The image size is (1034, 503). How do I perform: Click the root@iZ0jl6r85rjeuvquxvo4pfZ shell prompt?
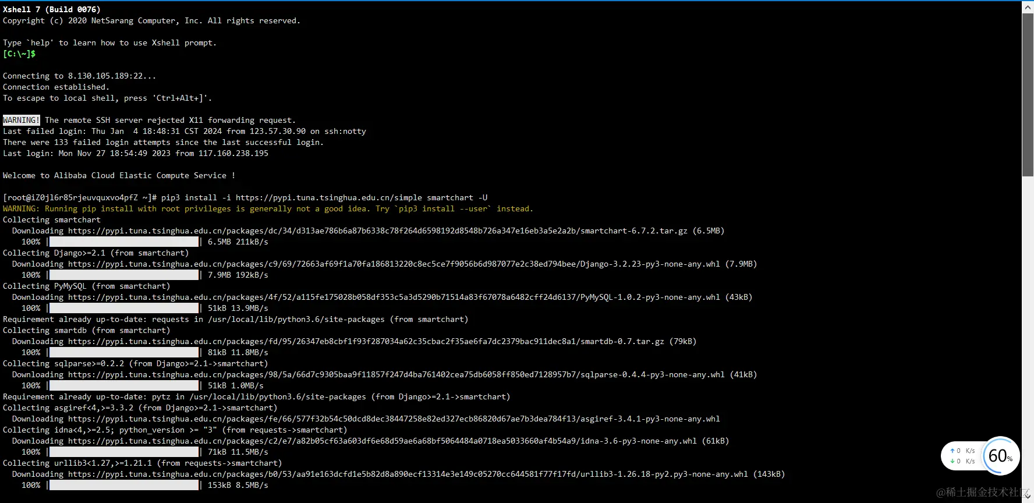pos(80,197)
